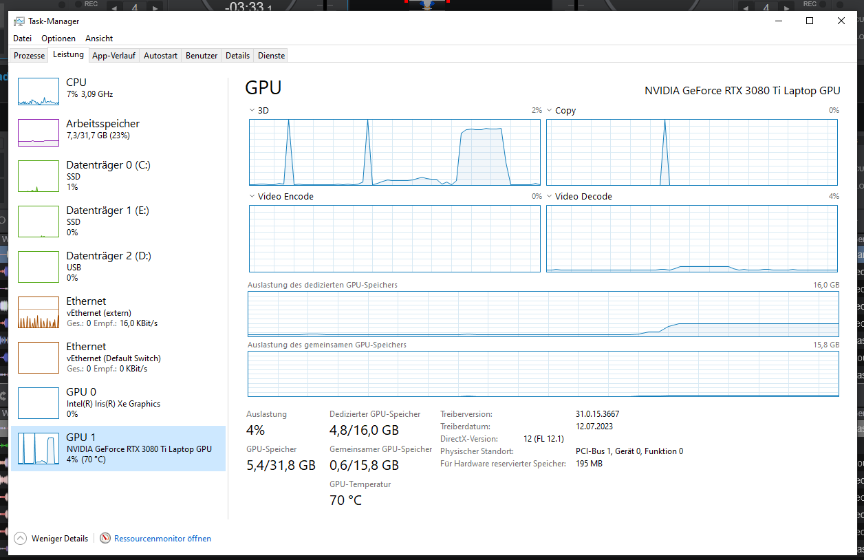Screen dimensions: 864x560
Task: Open the Arbeitsspeicher performance entry
Action: click(118, 129)
